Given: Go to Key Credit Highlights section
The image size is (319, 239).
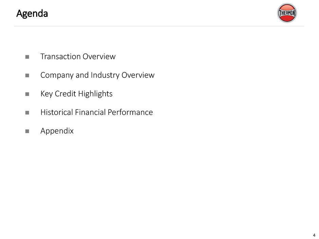Looking at the screenshot, I should [76, 94].
